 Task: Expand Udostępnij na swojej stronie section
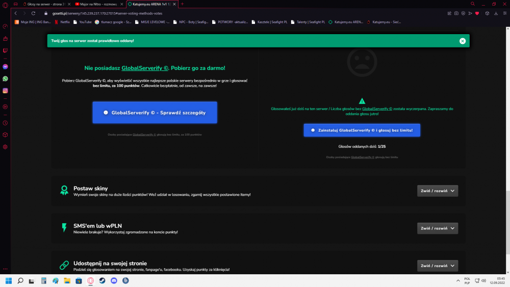pyautogui.click(x=438, y=266)
